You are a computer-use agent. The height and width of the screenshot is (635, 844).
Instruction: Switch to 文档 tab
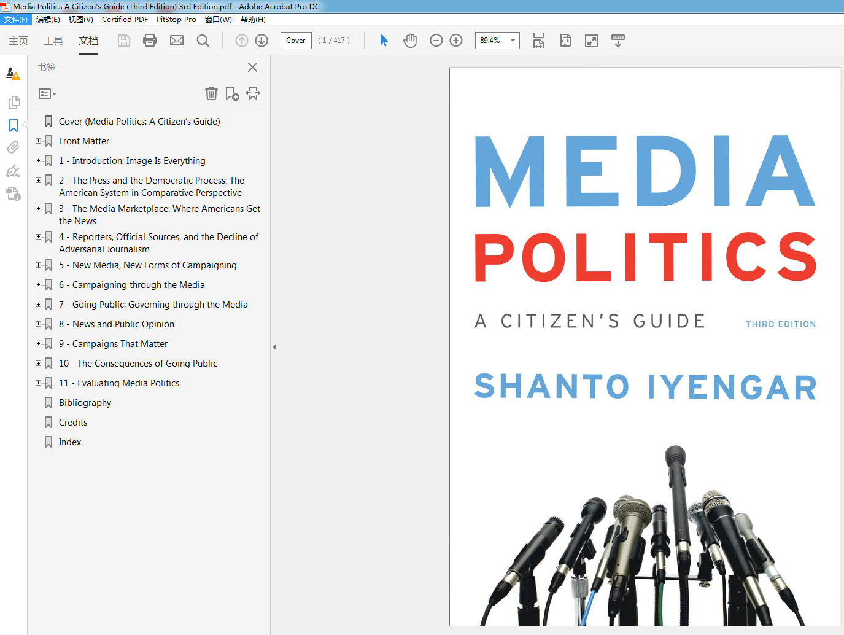(88, 41)
